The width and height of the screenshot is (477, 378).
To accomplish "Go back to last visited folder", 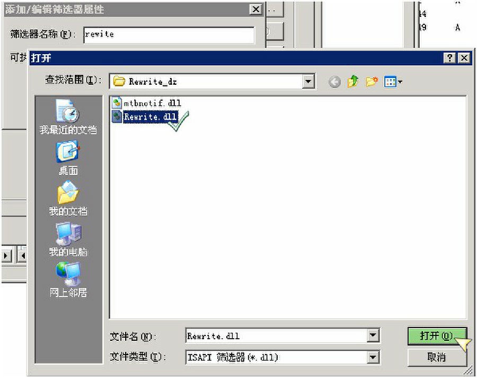I will tap(334, 82).
